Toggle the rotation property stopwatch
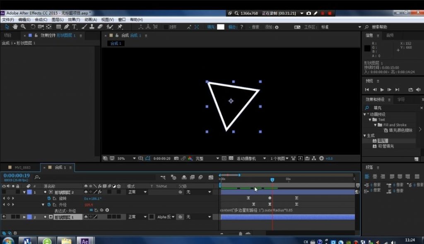This screenshot has width=424, height=244. pos(49,199)
